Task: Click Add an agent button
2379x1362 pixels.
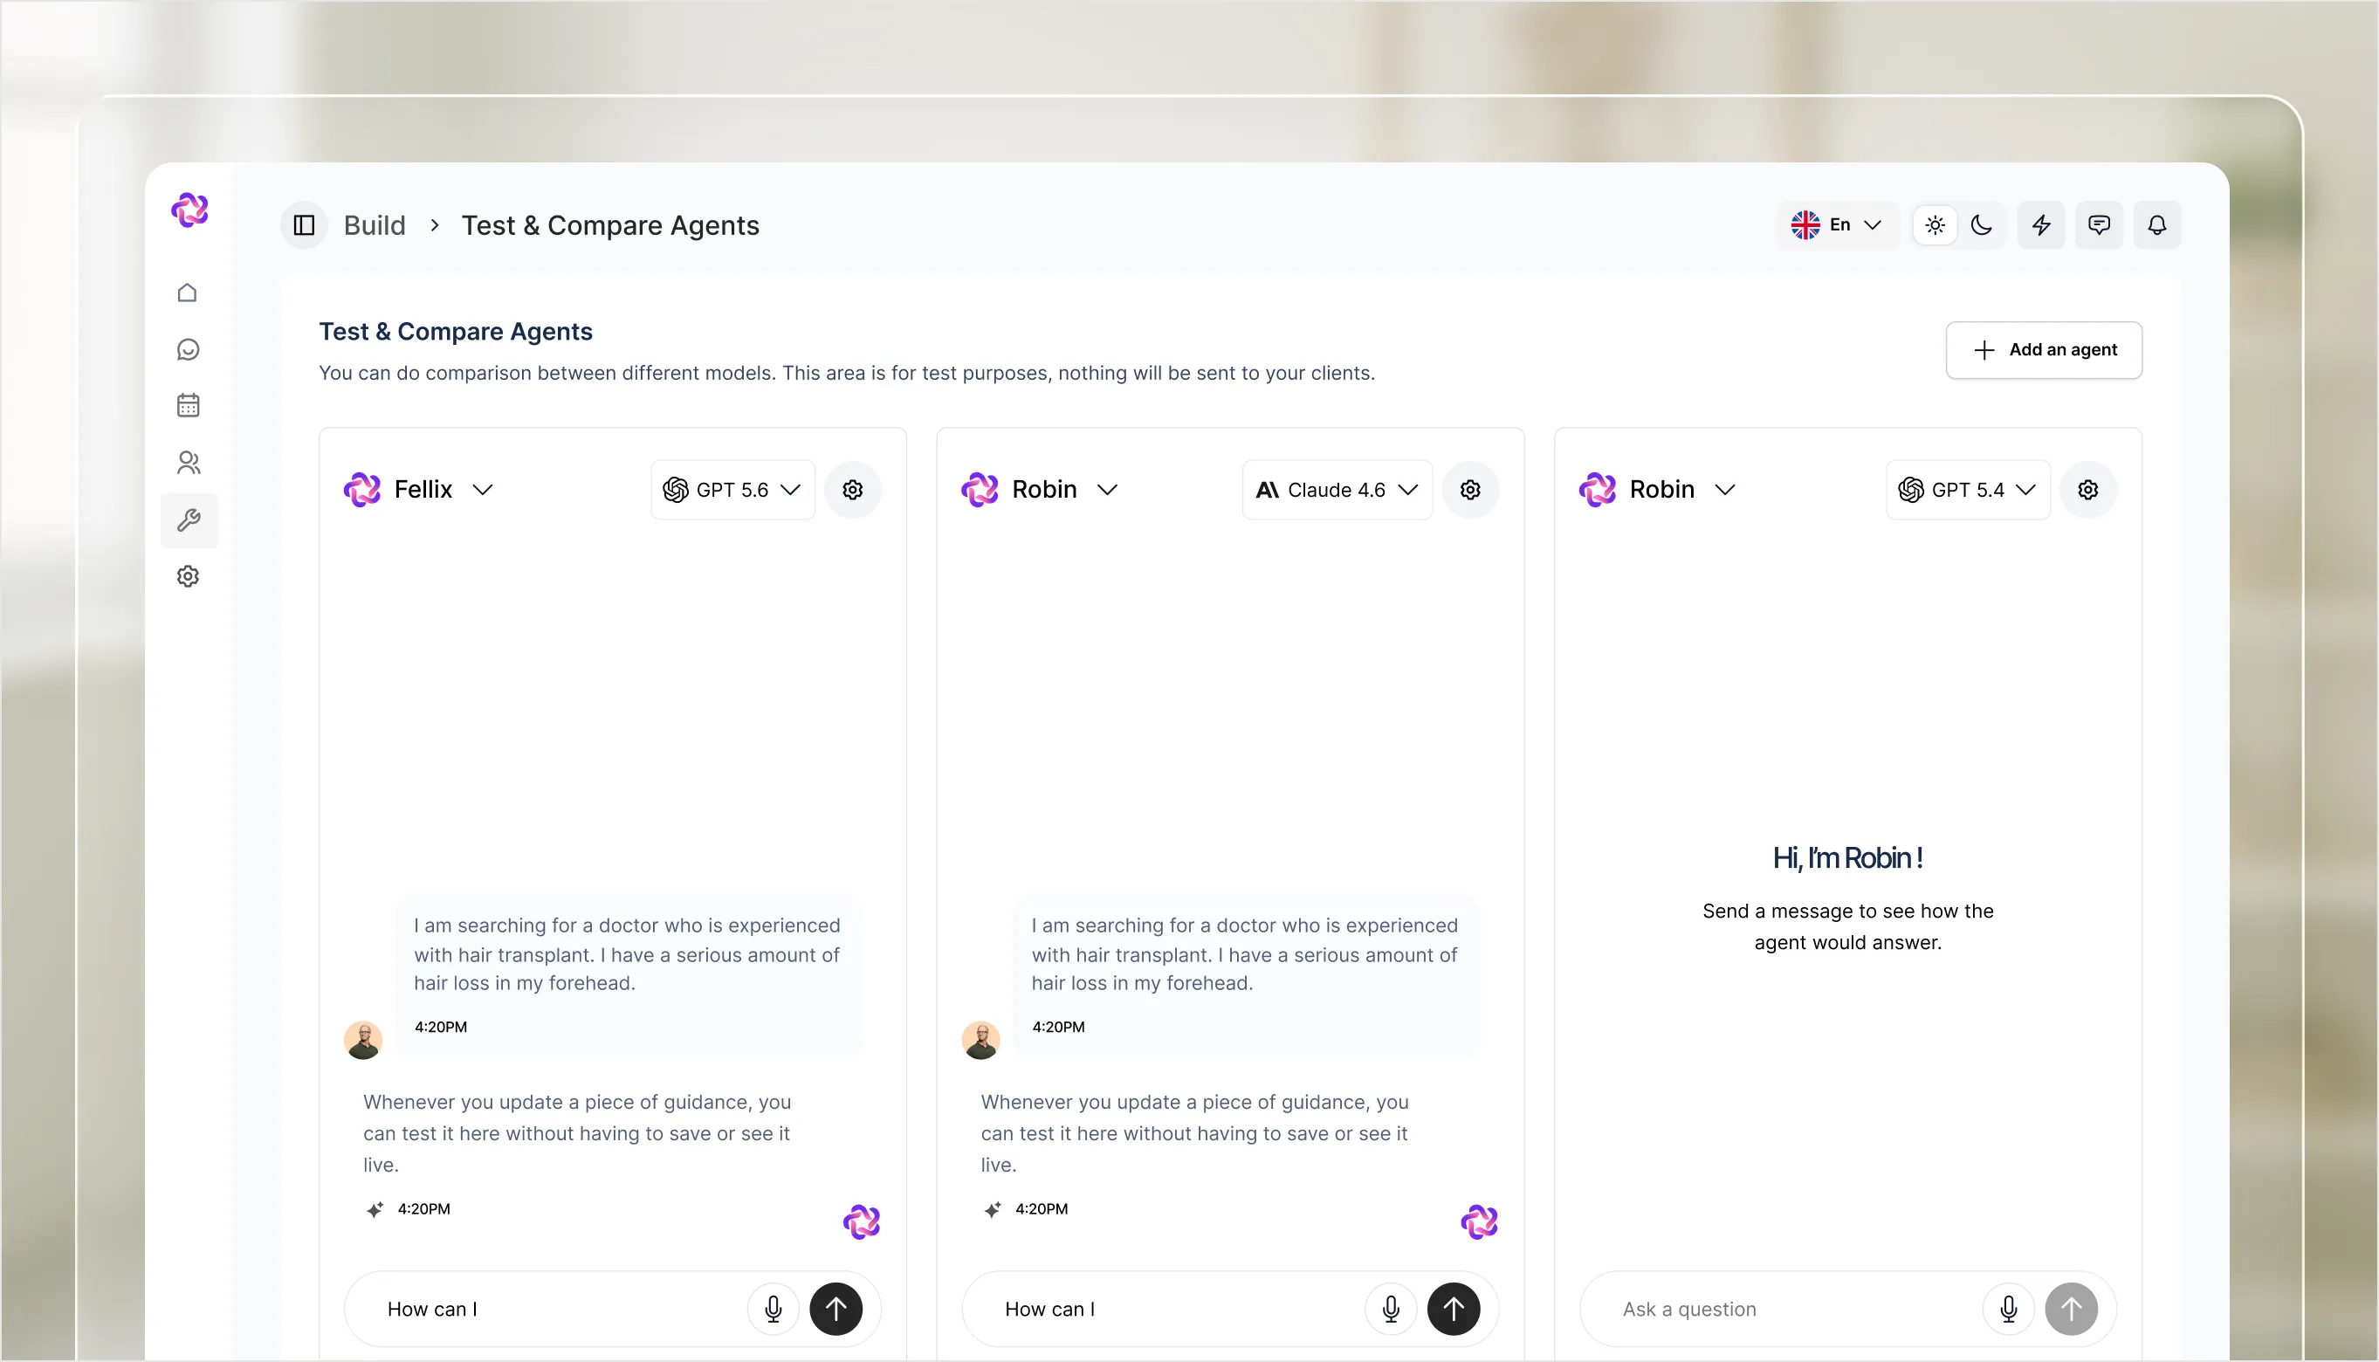Action: [x=2045, y=350]
